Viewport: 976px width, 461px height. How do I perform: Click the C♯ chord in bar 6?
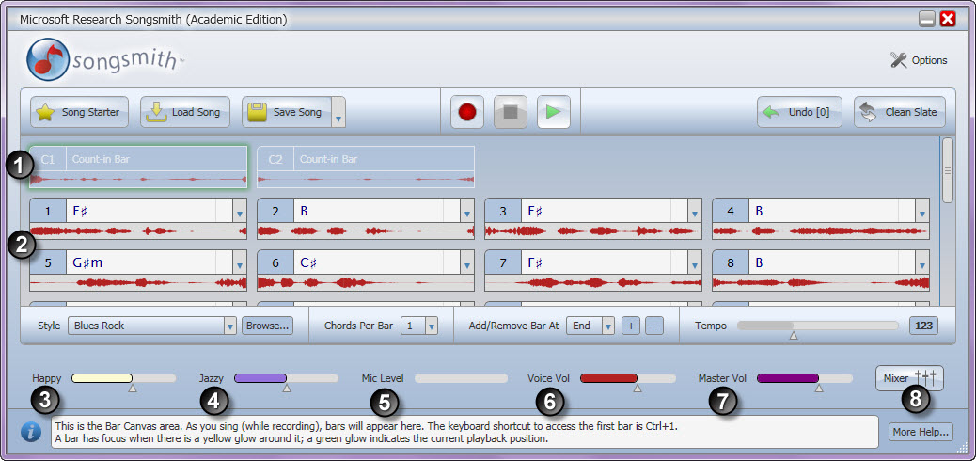click(308, 262)
